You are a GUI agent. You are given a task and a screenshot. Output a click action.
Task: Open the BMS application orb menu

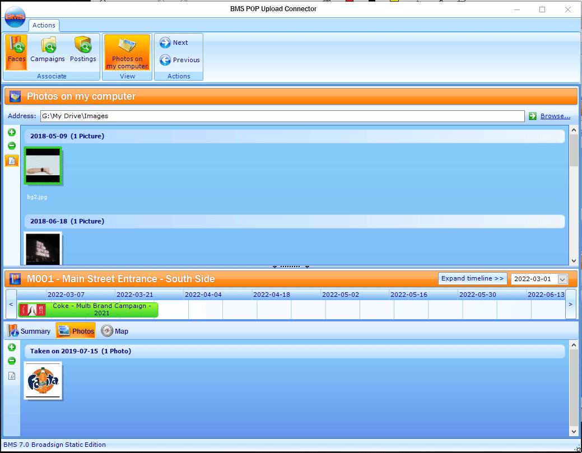pyautogui.click(x=15, y=17)
